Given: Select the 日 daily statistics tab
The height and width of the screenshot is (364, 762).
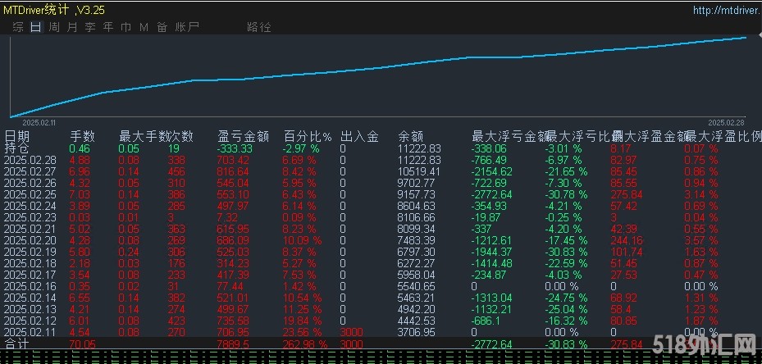Looking at the screenshot, I should [x=35, y=27].
